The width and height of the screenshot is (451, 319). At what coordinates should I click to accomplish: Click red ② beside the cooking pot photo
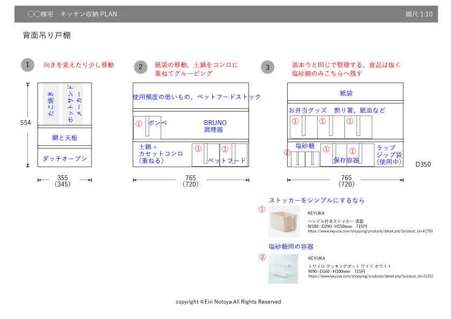point(262,257)
